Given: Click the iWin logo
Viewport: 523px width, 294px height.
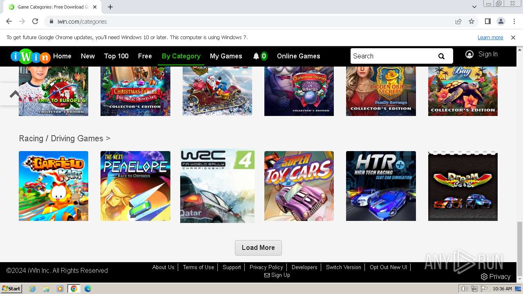Looking at the screenshot, I should point(30,56).
